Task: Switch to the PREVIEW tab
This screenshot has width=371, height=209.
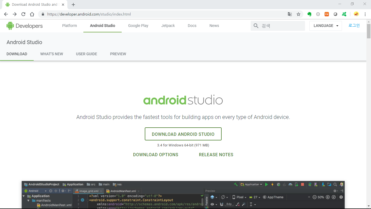Action: (118, 54)
